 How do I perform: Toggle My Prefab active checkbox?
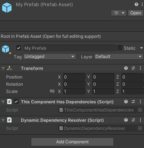[19, 48]
